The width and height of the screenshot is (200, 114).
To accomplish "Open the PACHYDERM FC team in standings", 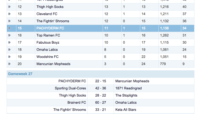I will pos(50,28).
